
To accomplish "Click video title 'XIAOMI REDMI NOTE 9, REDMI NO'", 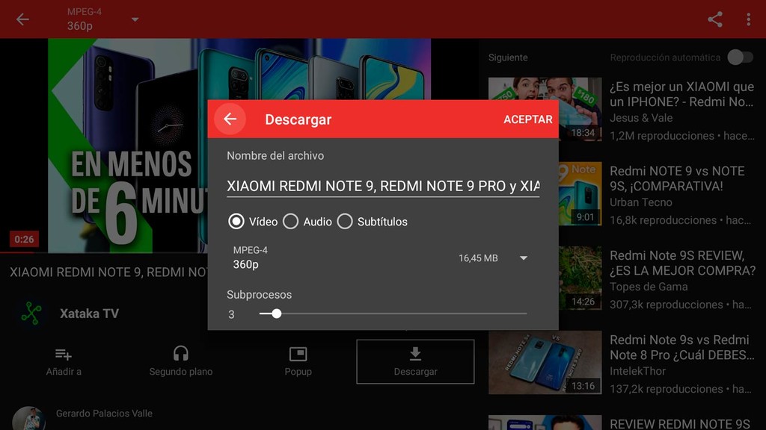I will coord(108,272).
